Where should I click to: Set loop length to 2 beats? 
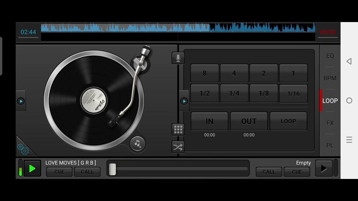coord(264,73)
